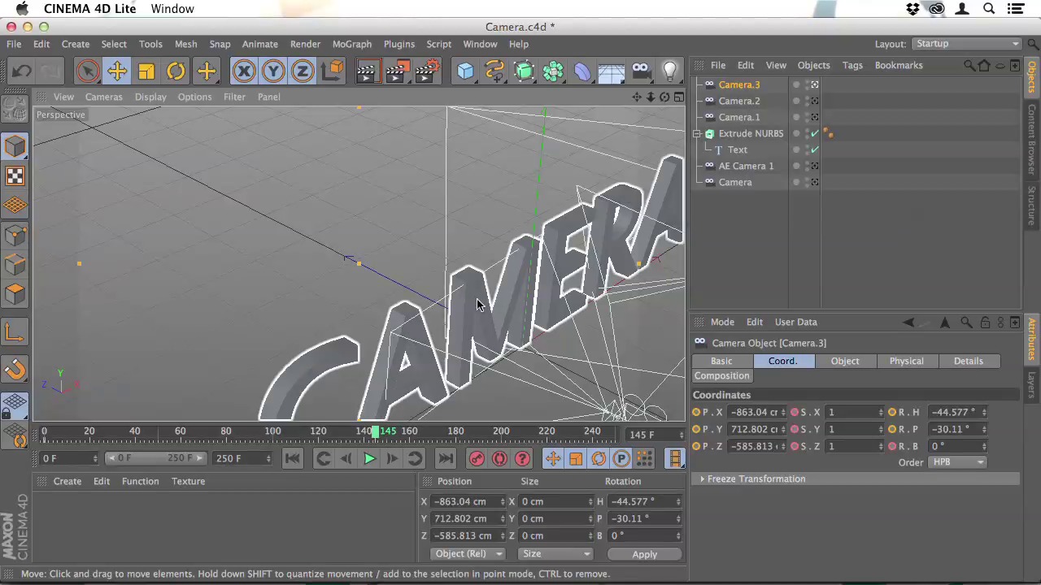Switch to the Object attributes tab

tap(844, 361)
